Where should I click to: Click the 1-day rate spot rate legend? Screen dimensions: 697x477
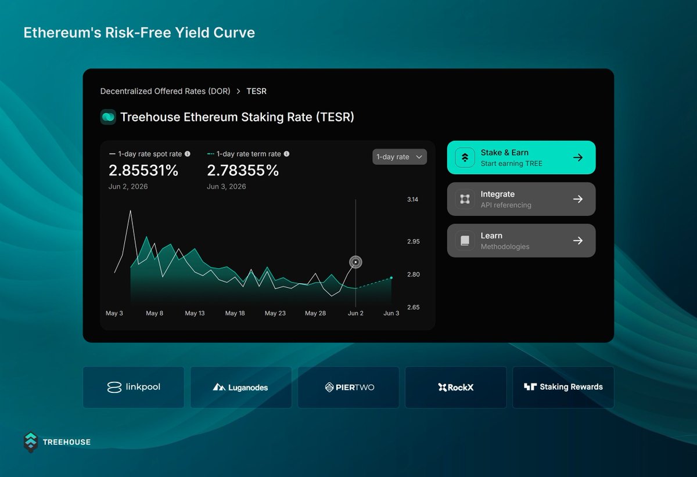pos(145,154)
